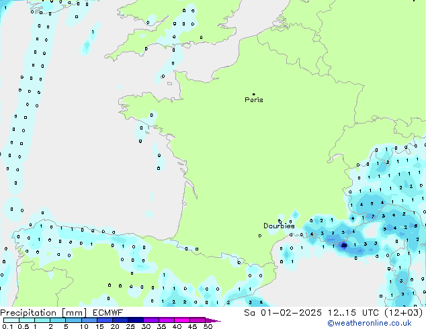The height and width of the screenshot is (329, 426).
Task: Click the legend label 0.1
Action: tap(8, 326)
